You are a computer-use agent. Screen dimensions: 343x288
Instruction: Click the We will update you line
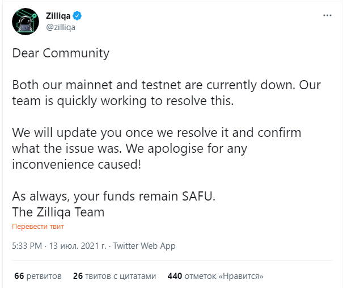click(x=156, y=133)
